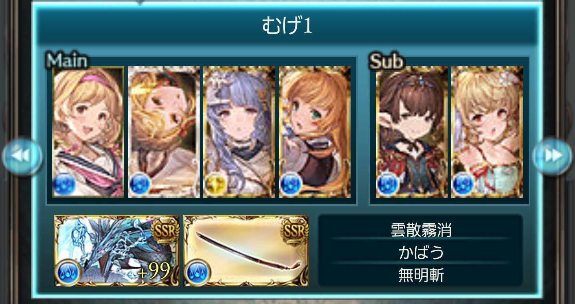Select the second sub slot blonde character
The image size is (575, 304).
(487, 132)
